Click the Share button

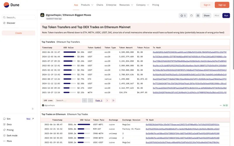pyautogui.click(x=207, y=15)
